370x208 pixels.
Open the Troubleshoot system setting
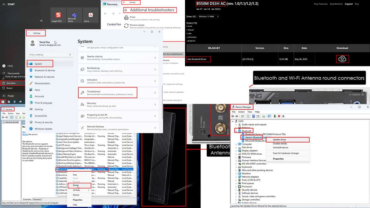(x=119, y=92)
